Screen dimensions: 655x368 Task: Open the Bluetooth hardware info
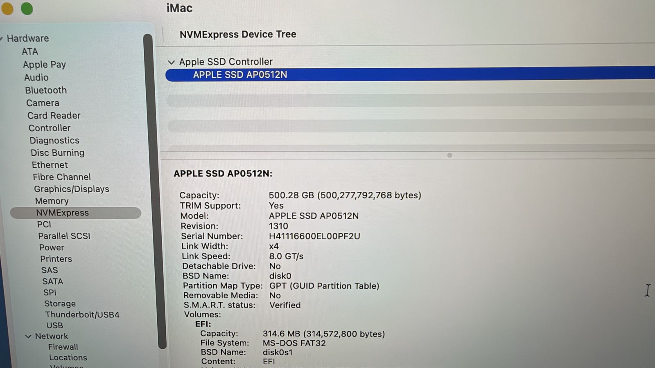point(46,90)
